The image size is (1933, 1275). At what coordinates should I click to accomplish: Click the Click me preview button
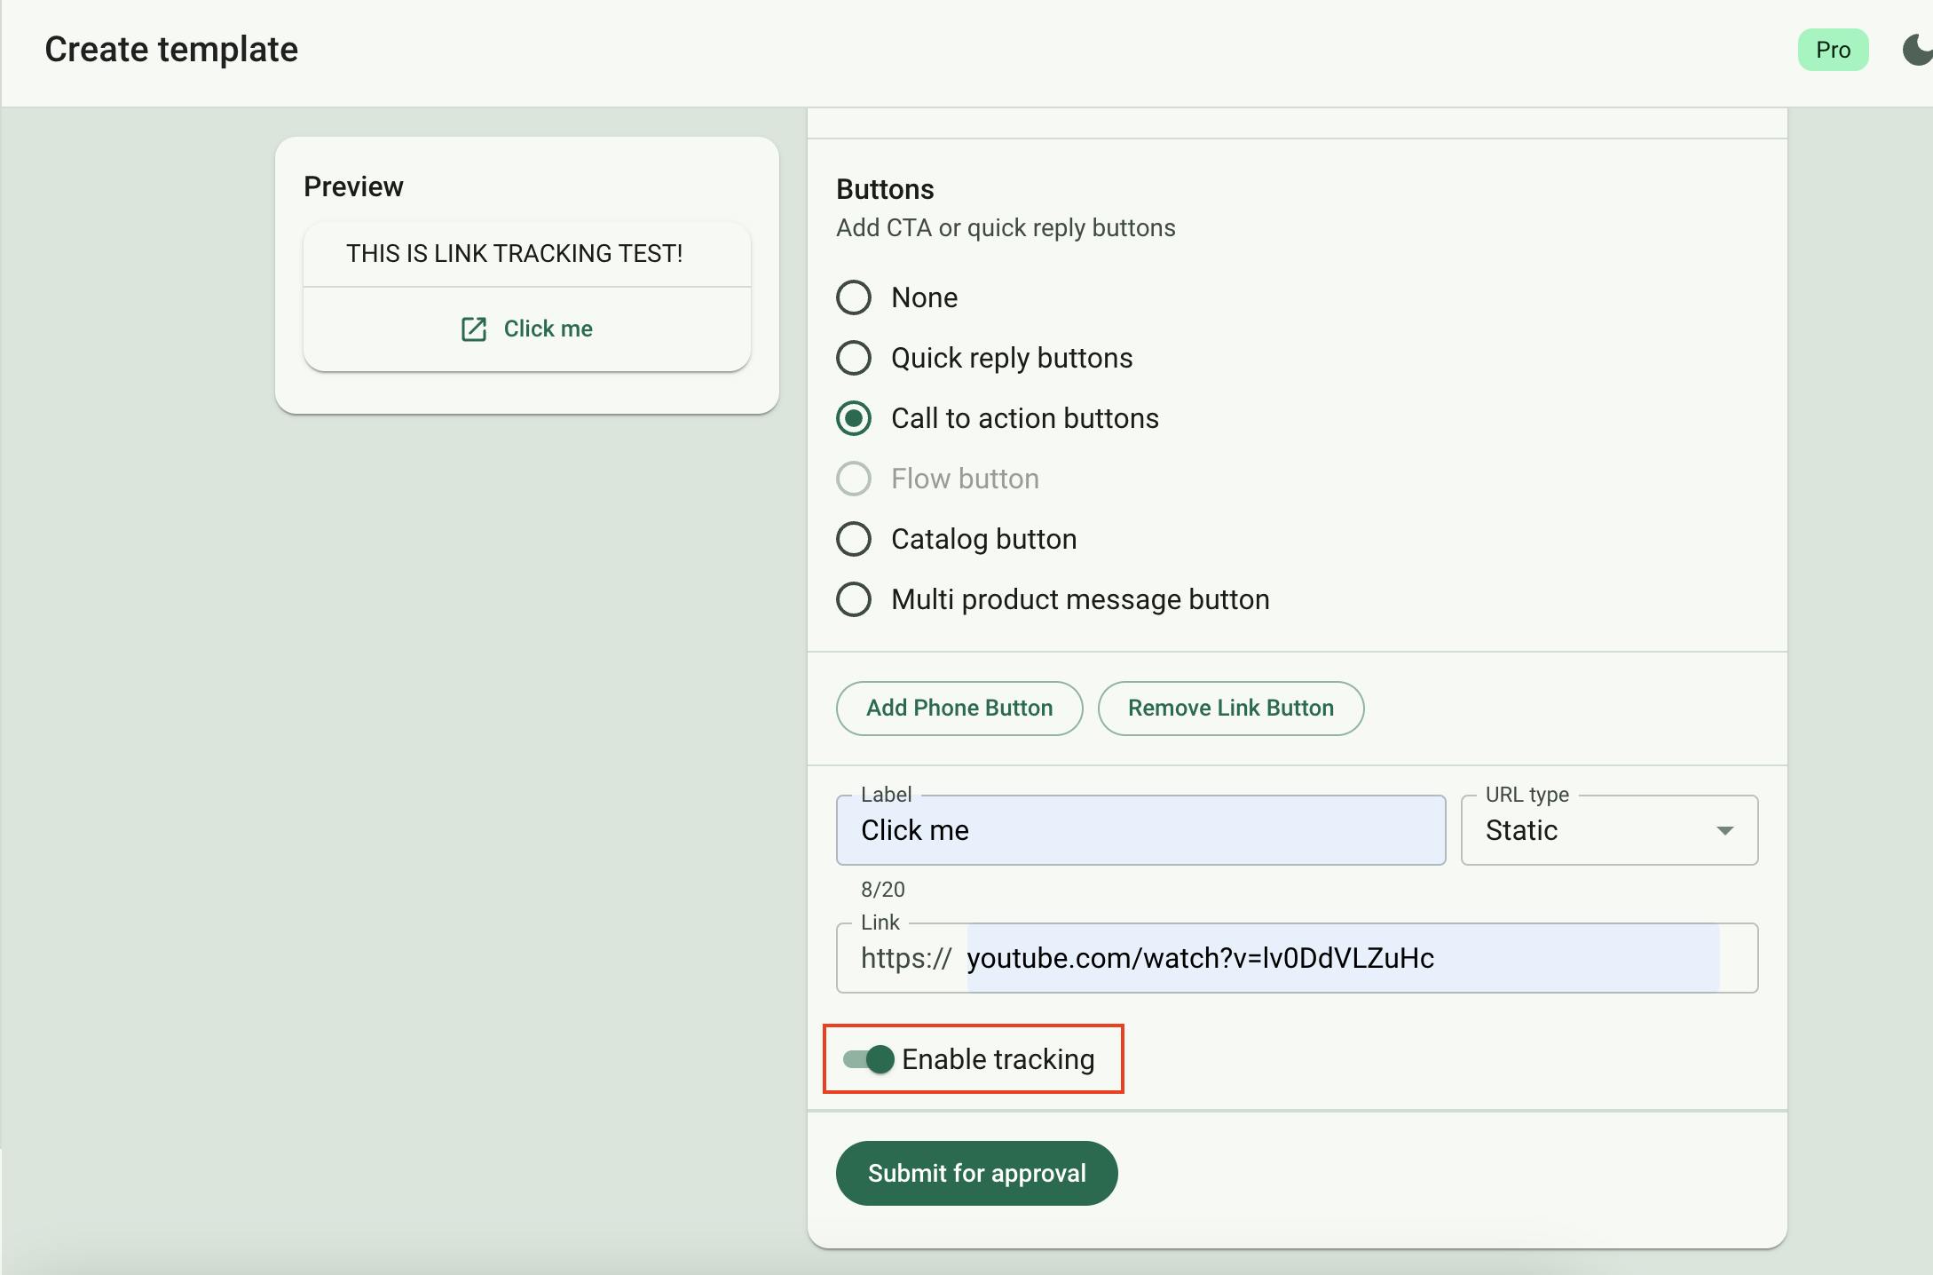[527, 329]
